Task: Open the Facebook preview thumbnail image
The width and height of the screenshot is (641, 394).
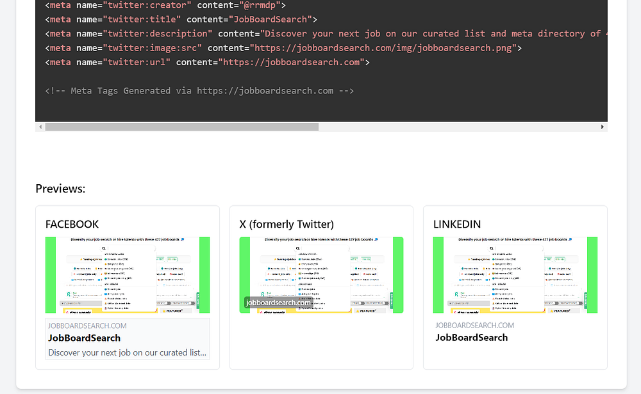Action: [x=128, y=275]
